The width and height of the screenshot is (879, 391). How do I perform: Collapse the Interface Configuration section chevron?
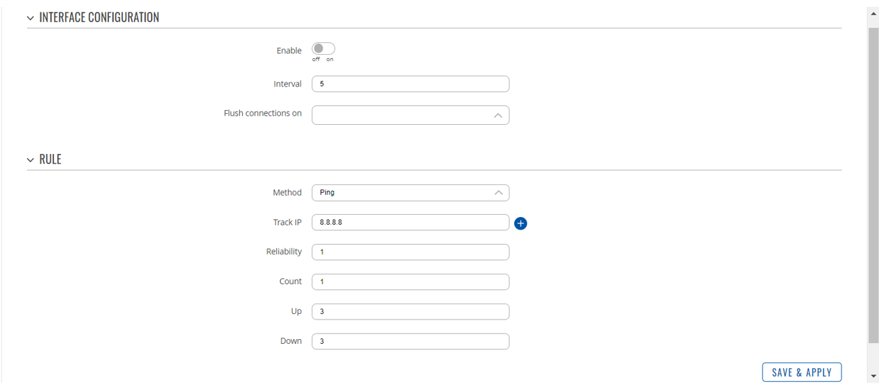pyautogui.click(x=31, y=18)
